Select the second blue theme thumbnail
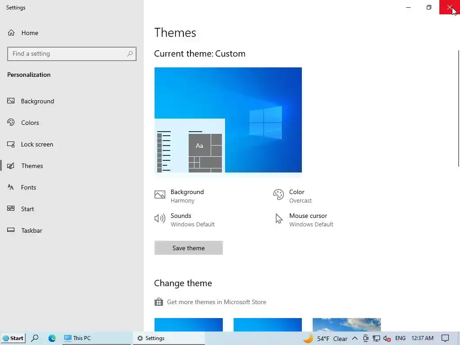460x345 pixels. pyautogui.click(x=268, y=325)
